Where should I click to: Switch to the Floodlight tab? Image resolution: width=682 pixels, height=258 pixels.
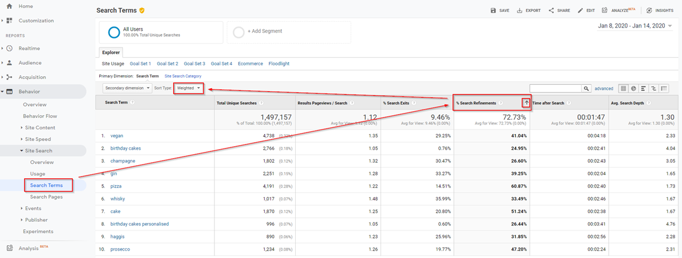(x=279, y=64)
